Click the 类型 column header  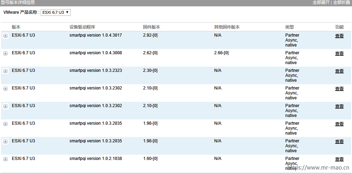(290, 27)
